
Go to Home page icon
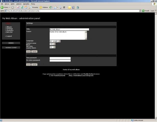click(26, 7)
